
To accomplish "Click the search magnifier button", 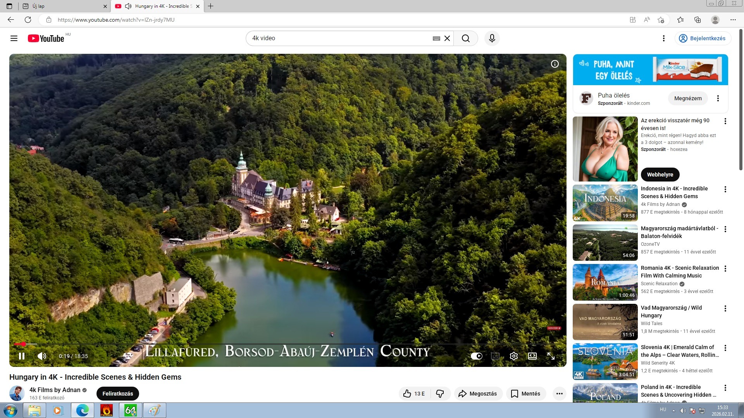I will [466, 38].
